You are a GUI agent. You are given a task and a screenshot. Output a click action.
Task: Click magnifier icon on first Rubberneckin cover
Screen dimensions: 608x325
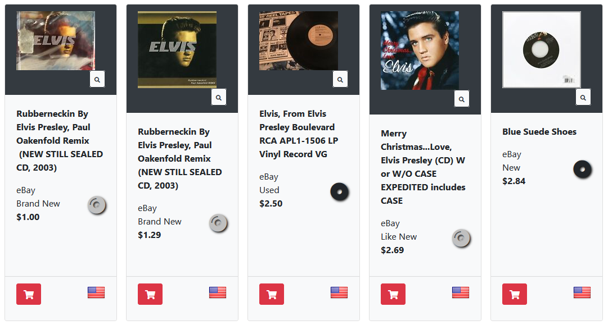tap(97, 80)
